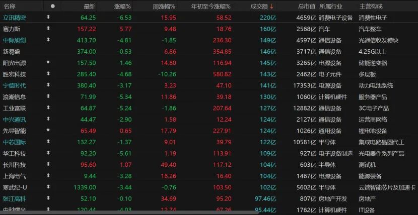Click the marker icon in 宁德时代 row

point(48,85)
